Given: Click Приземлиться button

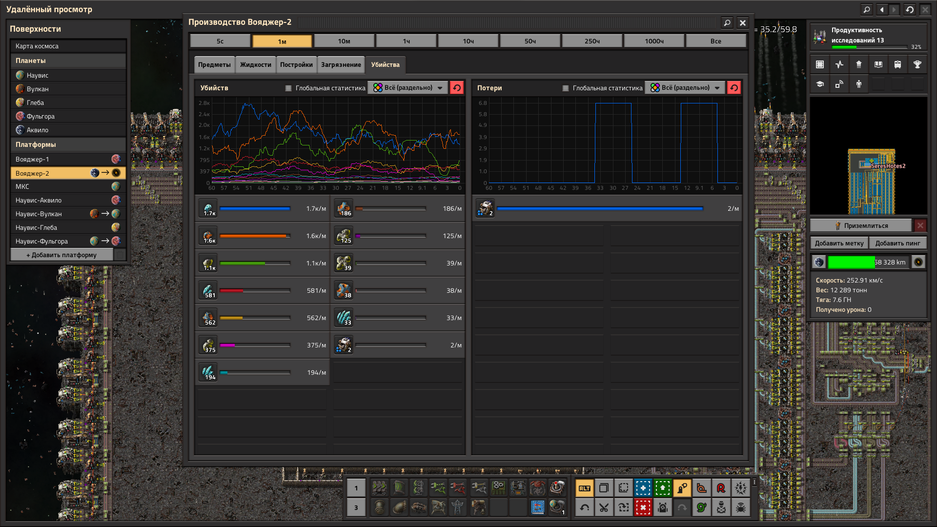Looking at the screenshot, I should coord(861,225).
